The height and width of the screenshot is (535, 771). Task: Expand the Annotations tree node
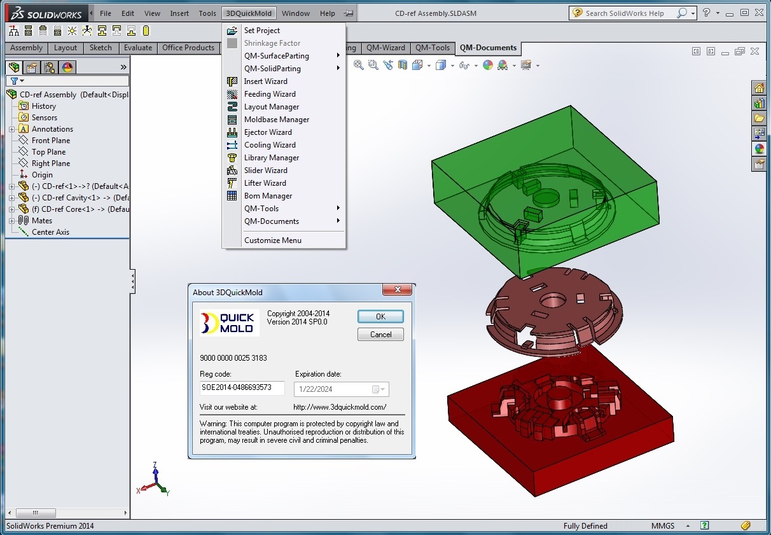click(x=11, y=129)
